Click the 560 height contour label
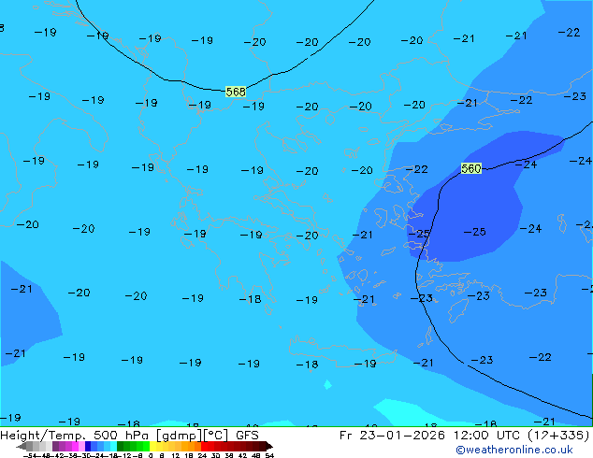 click(x=471, y=168)
